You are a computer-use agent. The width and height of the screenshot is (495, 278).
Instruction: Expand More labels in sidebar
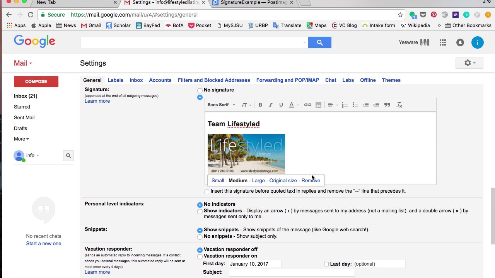(x=21, y=139)
